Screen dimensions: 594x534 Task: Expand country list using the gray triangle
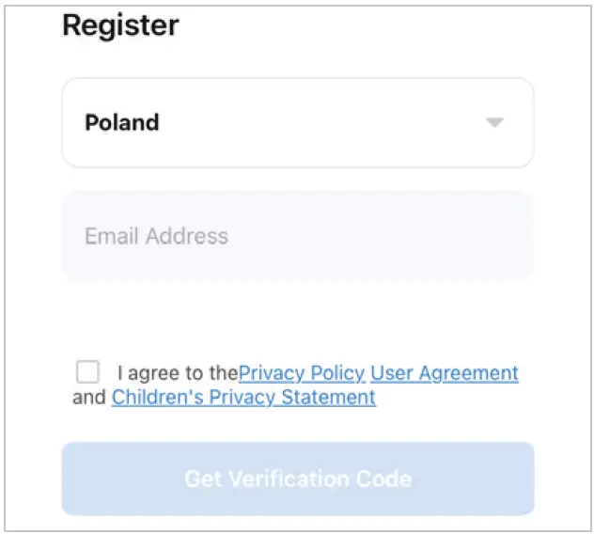click(x=494, y=123)
